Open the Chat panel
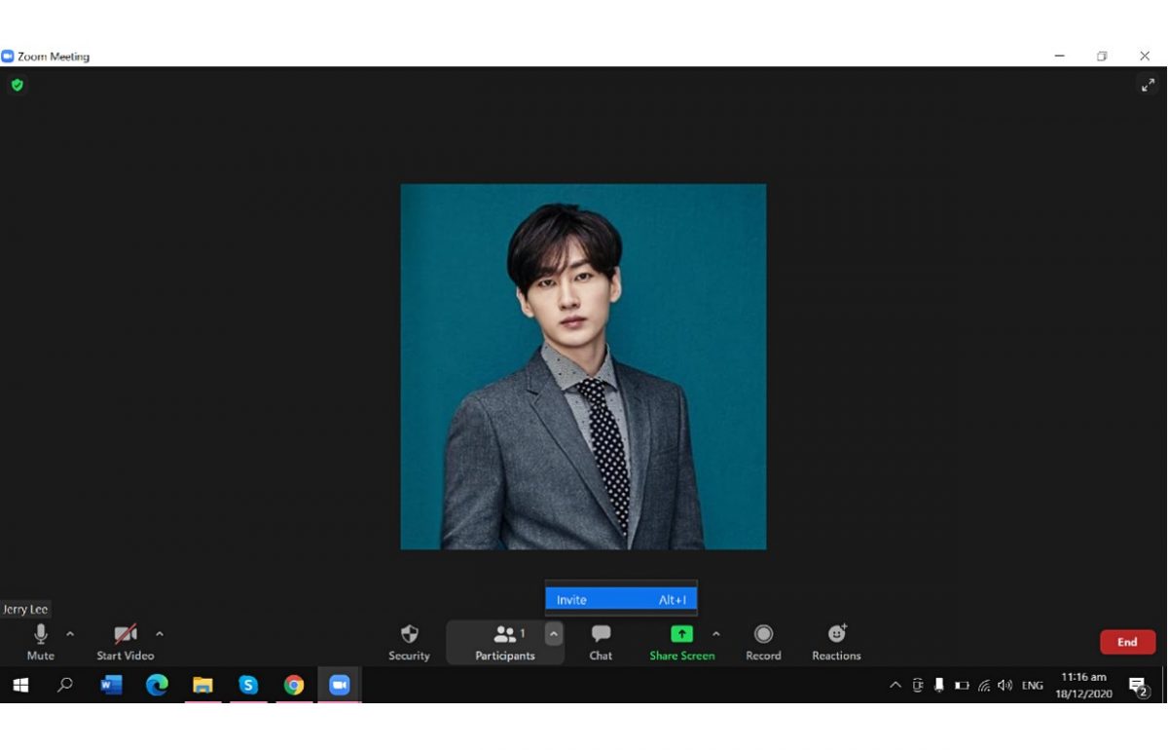Image resolution: width=1168 pixels, height=750 pixels. tap(601, 642)
